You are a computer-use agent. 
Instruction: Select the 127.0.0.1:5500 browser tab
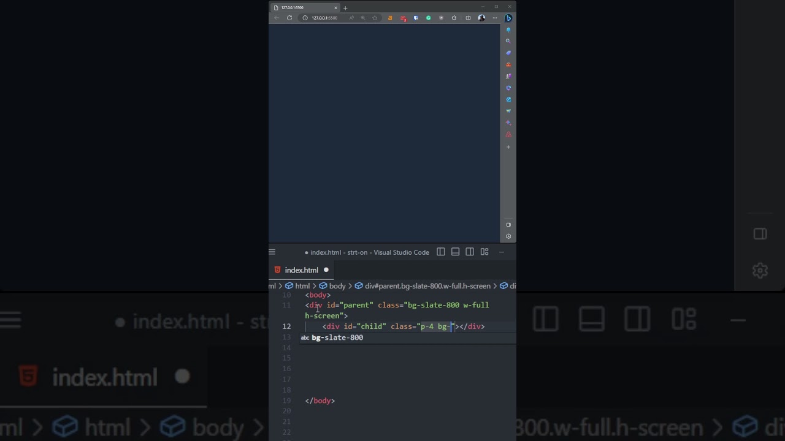pyautogui.click(x=305, y=7)
